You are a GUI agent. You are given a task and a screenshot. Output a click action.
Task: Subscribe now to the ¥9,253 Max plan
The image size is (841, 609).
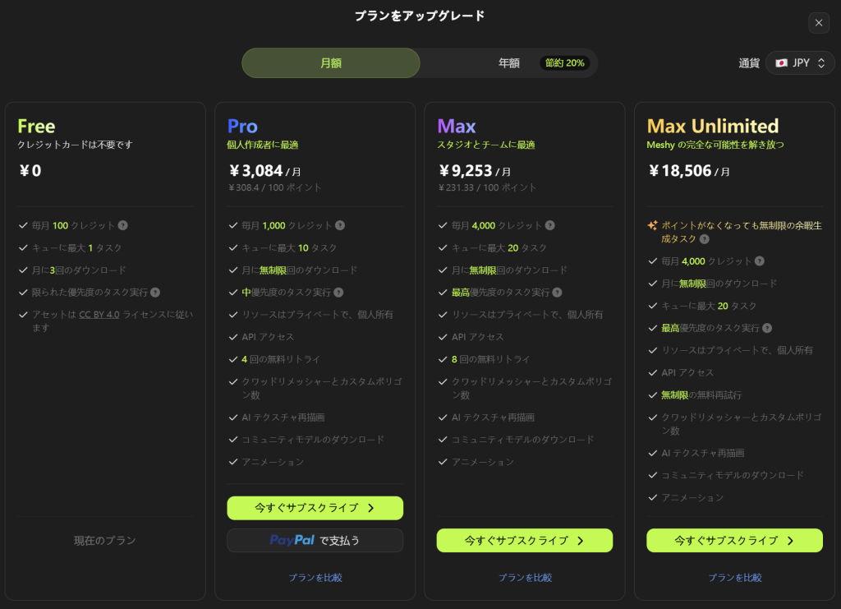pyautogui.click(x=525, y=540)
